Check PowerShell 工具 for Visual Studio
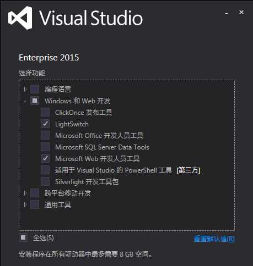The image size is (253, 266). click(45, 170)
